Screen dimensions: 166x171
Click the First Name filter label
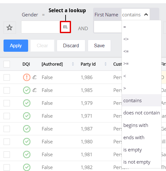pos(106,15)
